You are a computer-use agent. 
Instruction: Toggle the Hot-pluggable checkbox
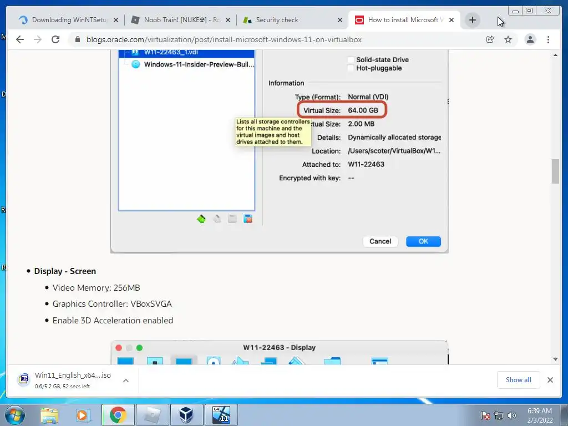pyautogui.click(x=351, y=68)
